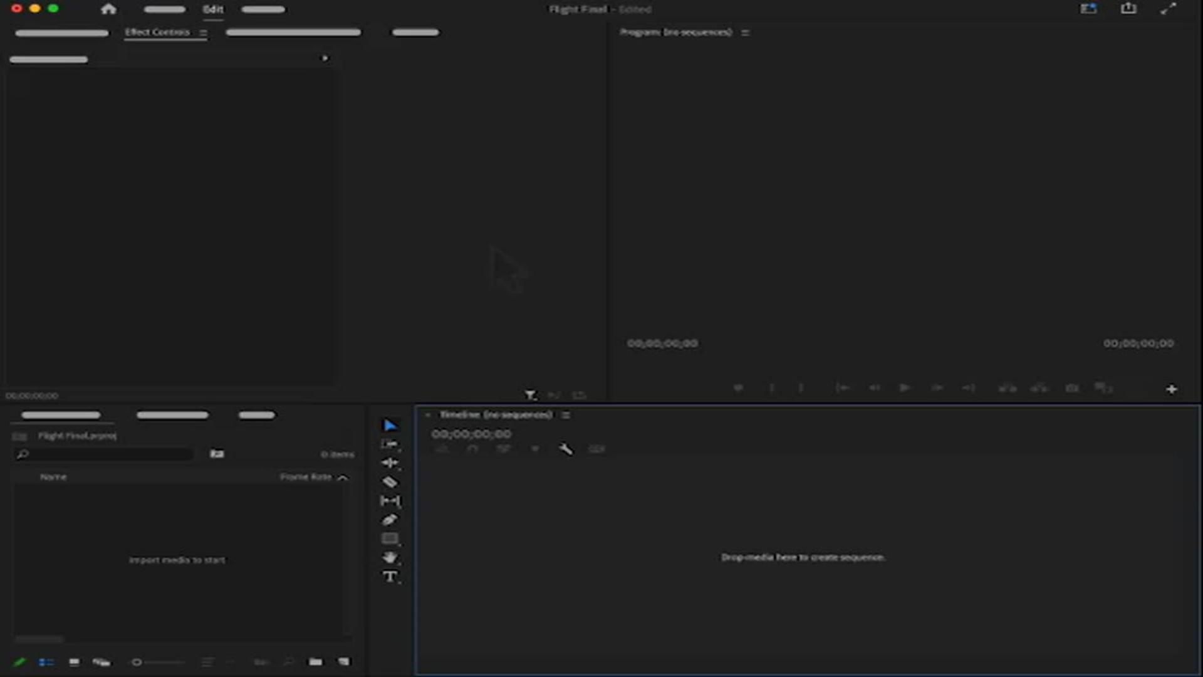Select the Razor tool
This screenshot has width=1203, height=677.
click(390, 482)
